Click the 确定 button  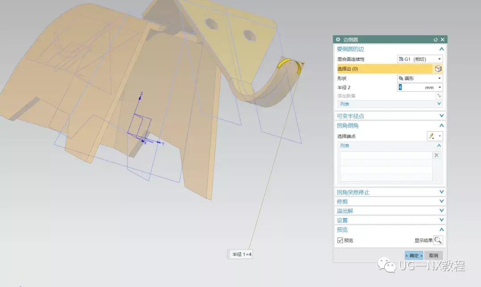click(414, 255)
